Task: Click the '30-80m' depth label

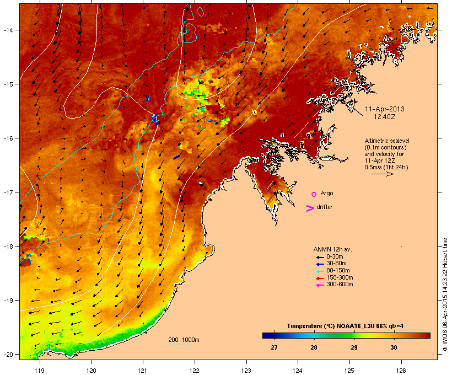Action: click(x=336, y=264)
